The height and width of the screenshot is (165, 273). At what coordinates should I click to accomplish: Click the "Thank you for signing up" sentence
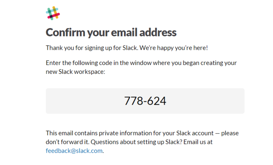pyautogui.click(x=92, y=48)
